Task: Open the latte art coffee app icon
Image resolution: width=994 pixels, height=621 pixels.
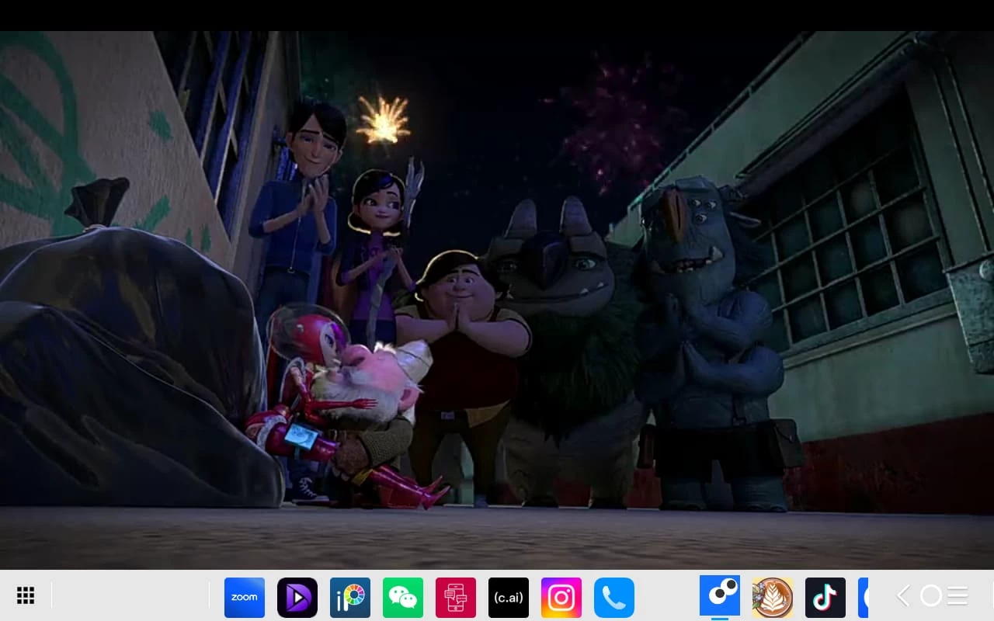Action: point(773,598)
